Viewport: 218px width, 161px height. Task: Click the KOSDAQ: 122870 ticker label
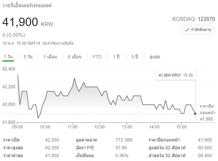[194, 19]
